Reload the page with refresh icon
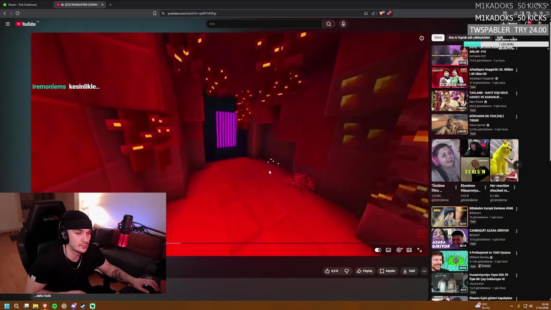 point(18,13)
